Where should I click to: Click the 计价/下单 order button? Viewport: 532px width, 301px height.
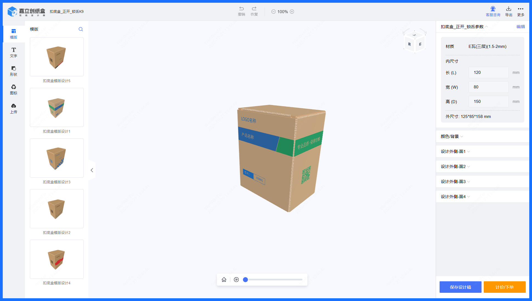point(504,287)
